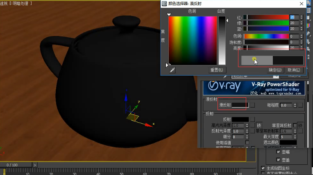Adjust Max depth spinner arrows
This screenshot has width=313, height=175.
(x=295, y=137)
